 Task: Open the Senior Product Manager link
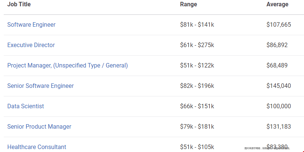pos(39,126)
